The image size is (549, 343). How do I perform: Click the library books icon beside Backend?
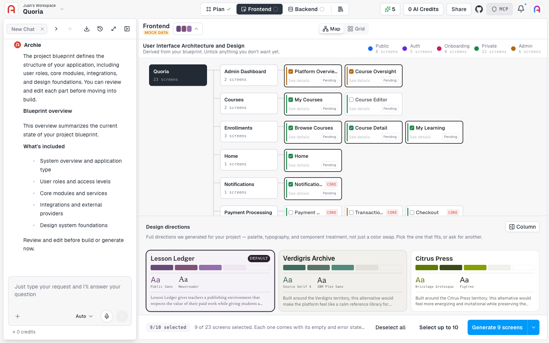pyautogui.click(x=340, y=9)
